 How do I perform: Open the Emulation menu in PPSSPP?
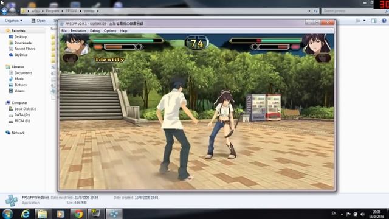[x=78, y=31]
